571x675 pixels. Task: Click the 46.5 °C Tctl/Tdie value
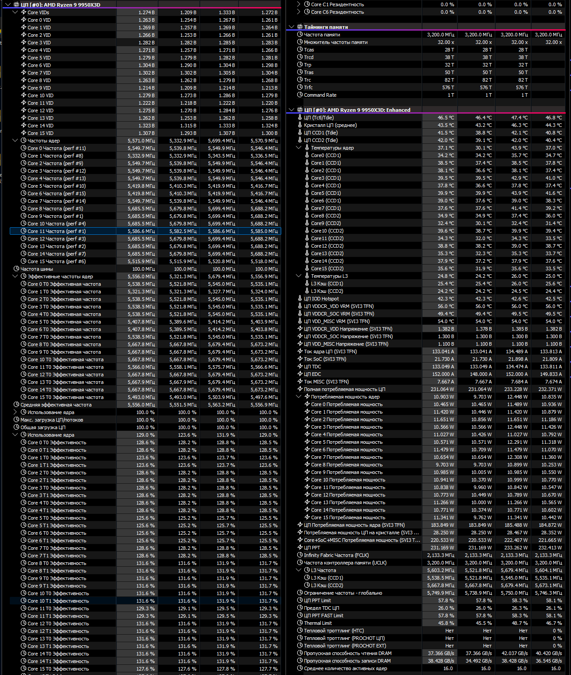click(x=446, y=118)
